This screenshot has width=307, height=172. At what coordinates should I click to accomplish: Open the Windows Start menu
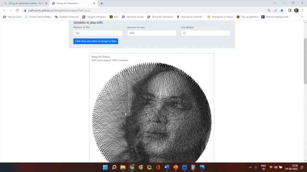(106, 167)
